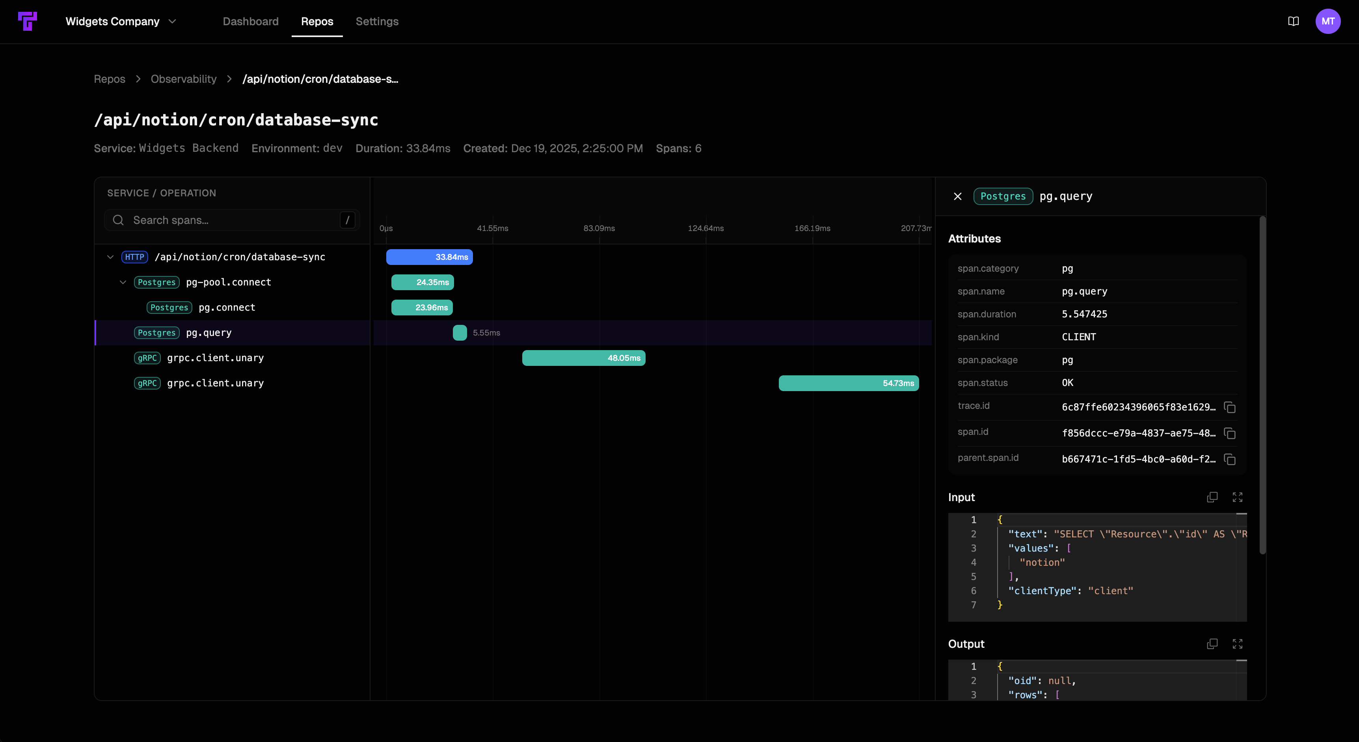Expand the Input viewer to fullscreen
Image resolution: width=1359 pixels, height=742 pixels.
coord(1238,497)
